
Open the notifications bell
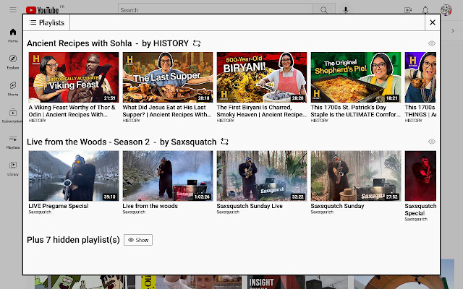(425, 10)
